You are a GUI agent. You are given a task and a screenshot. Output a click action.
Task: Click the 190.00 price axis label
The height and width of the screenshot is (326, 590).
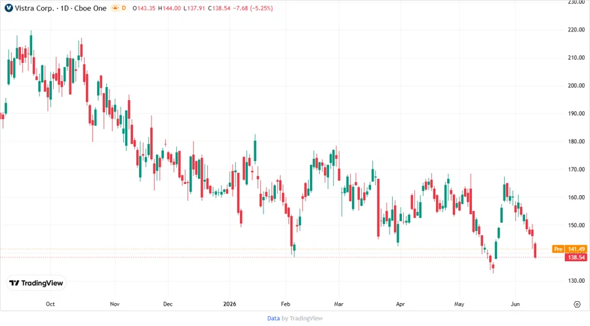tap(576, 113)
